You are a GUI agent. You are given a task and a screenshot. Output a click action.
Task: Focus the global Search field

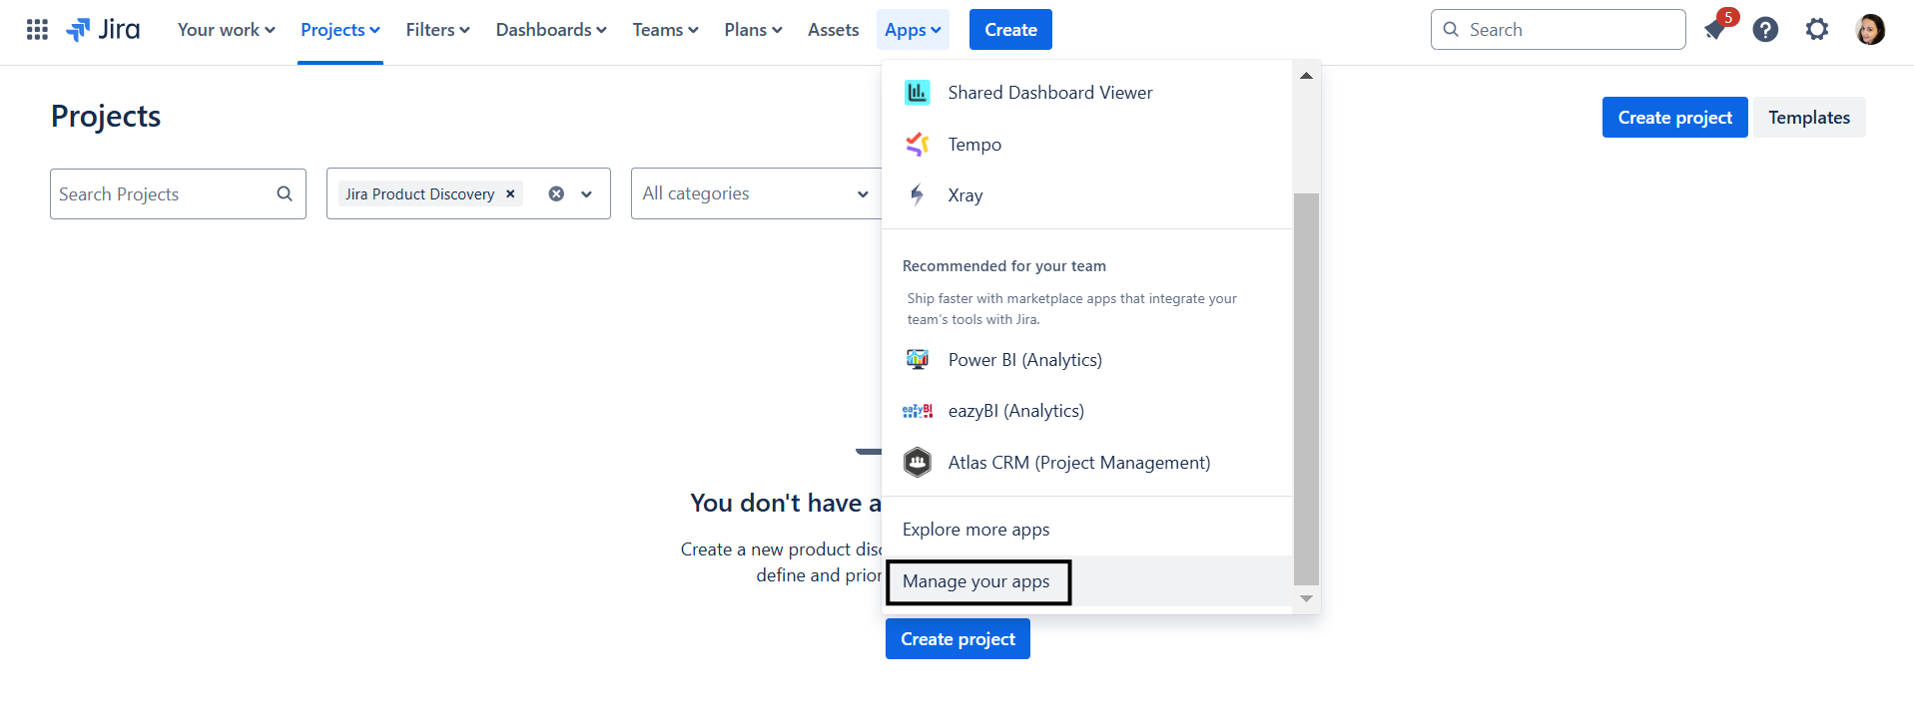(x=1558, y=30)
